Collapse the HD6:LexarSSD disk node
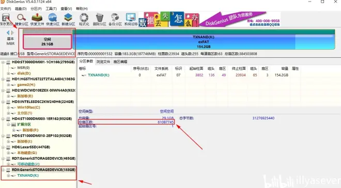 click(x=3, y=147)
